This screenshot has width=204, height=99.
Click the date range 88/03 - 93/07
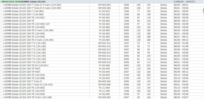[x=181, y=97]
